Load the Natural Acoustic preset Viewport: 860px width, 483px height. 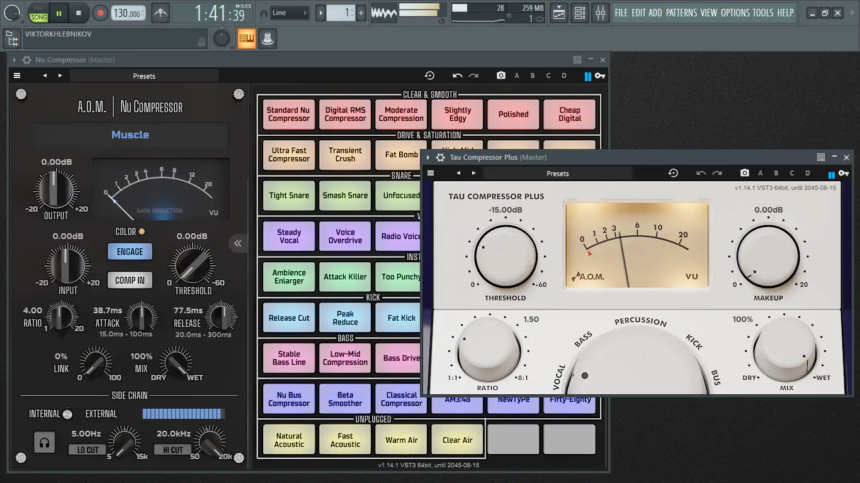tap(289, 440)
